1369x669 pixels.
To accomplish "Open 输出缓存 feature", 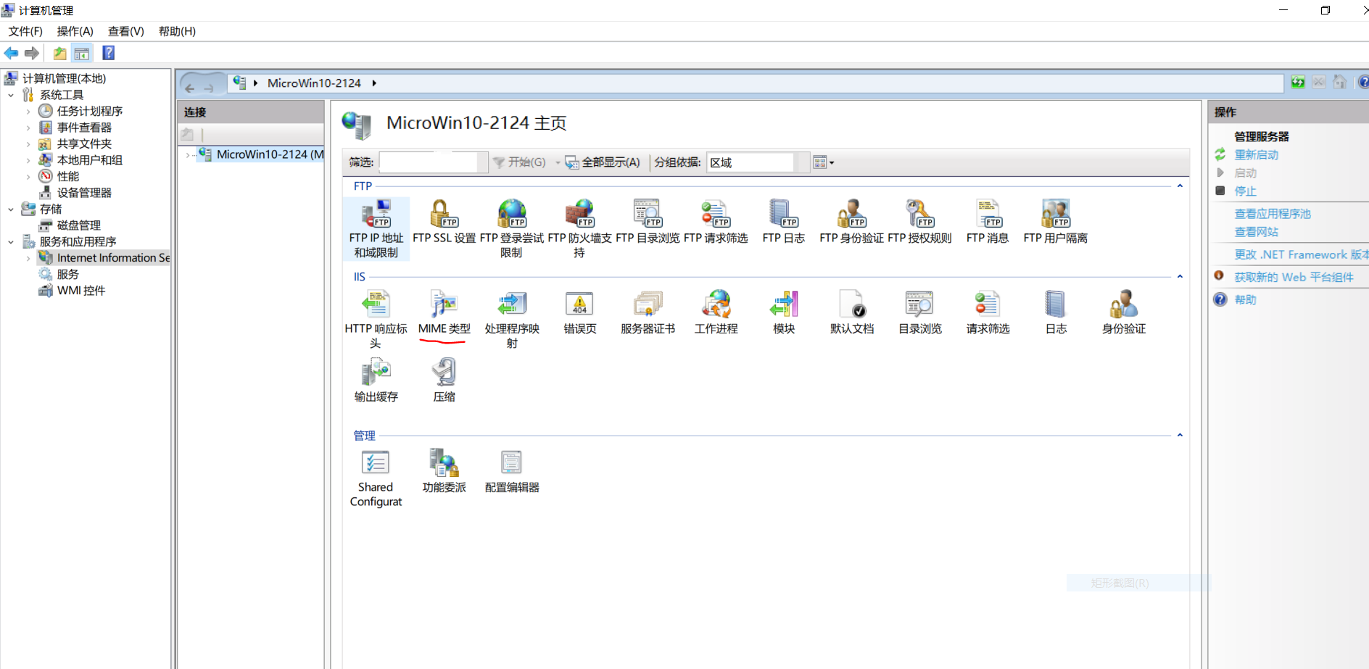I will [376, 381].
